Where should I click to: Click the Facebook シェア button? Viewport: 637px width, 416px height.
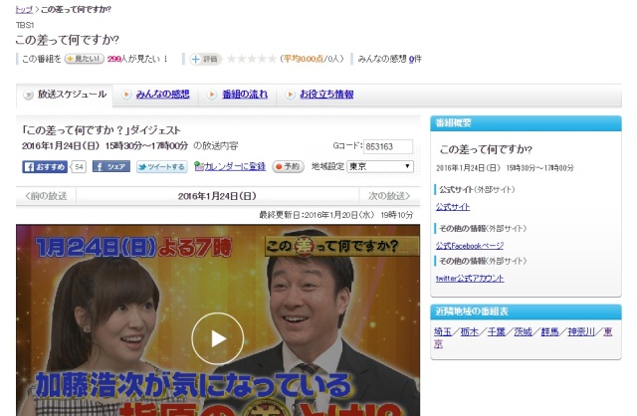111,167
